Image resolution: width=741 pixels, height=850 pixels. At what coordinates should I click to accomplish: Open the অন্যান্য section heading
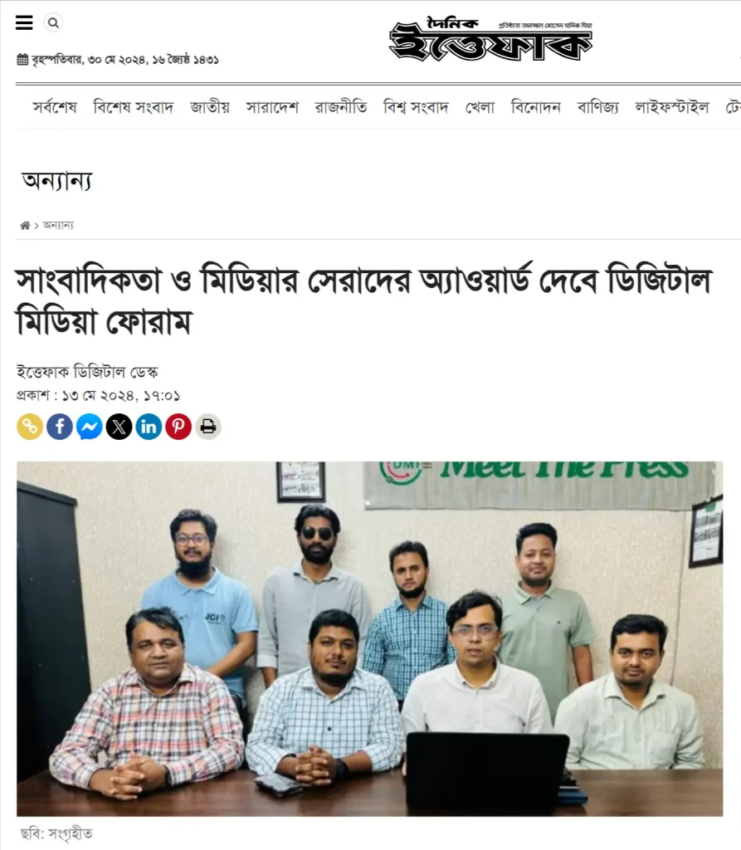[57, 181]
